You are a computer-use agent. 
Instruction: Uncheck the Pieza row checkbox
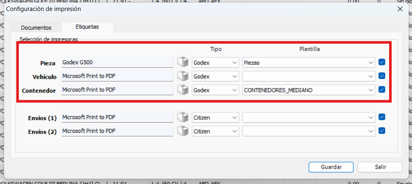[x=382, y=63]
